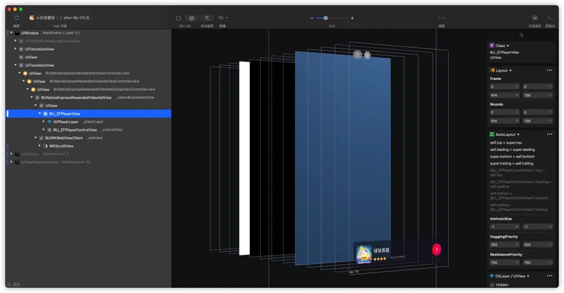Open the AutoLayout section more options ellipsis
Viewport: 564px width, 293px height.
(x=549, y=134)
